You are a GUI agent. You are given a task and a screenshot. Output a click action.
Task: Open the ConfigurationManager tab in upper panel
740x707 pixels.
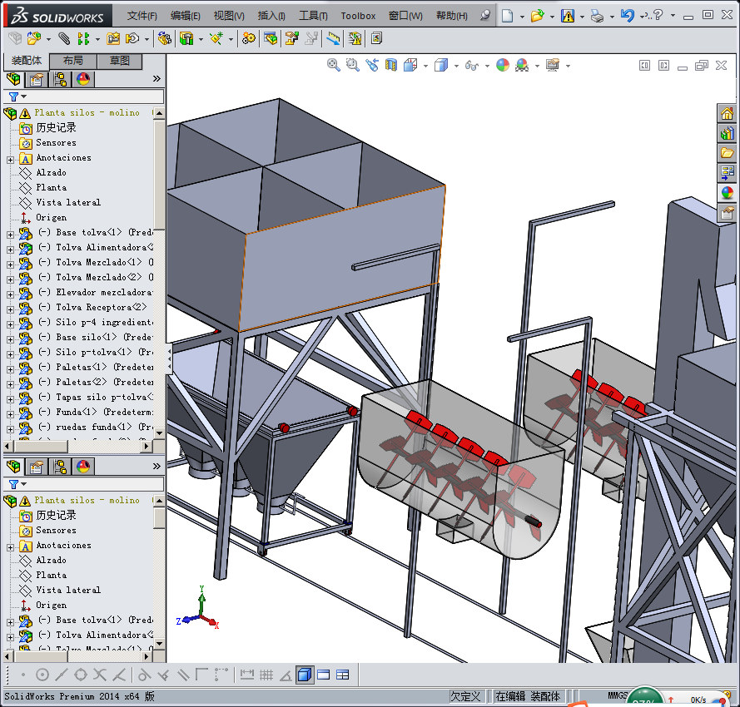point(60,80)
